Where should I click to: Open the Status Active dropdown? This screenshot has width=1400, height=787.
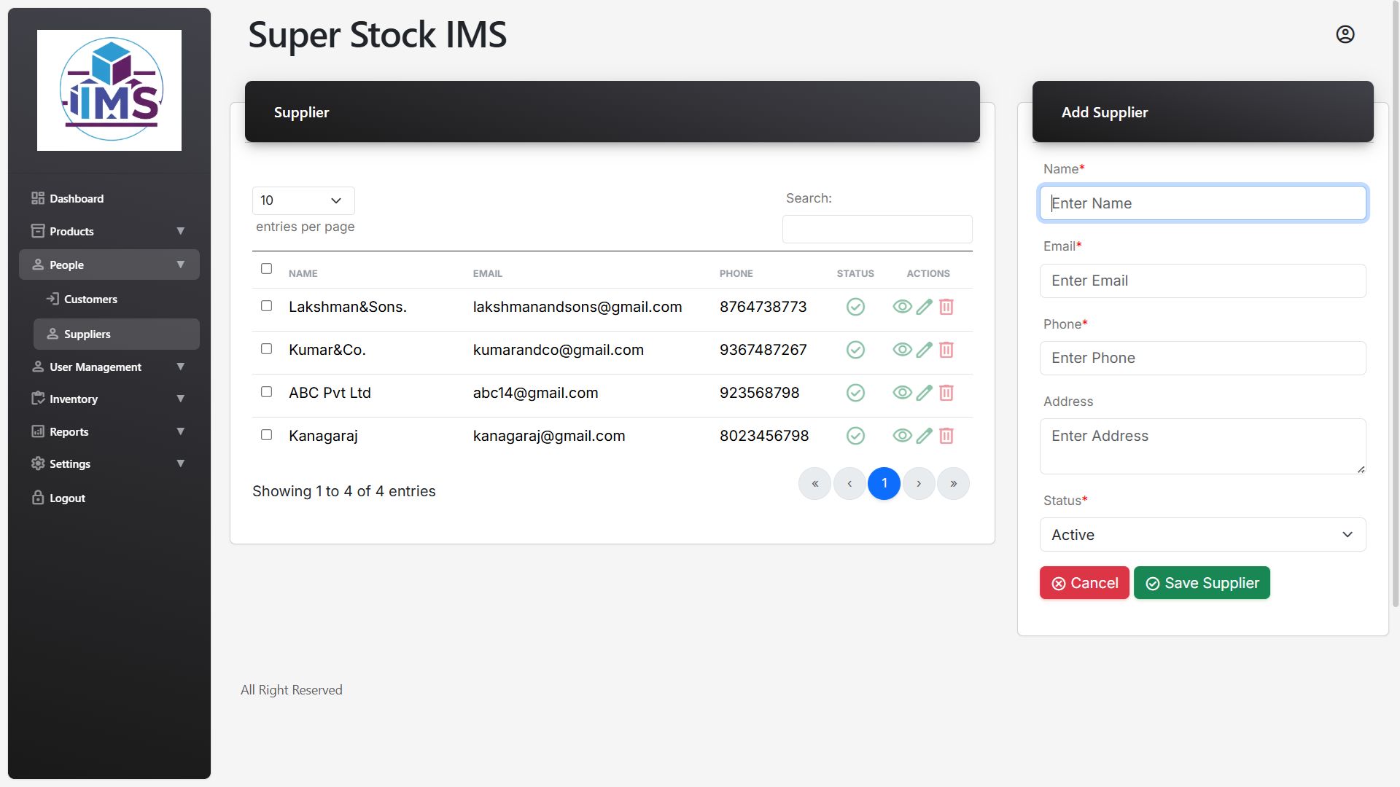click(1202, 535)
